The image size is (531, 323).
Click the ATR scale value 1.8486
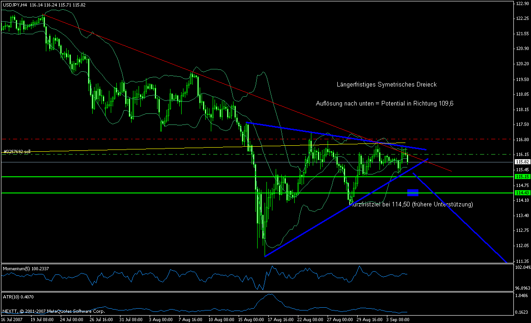[x=523, y=296]
